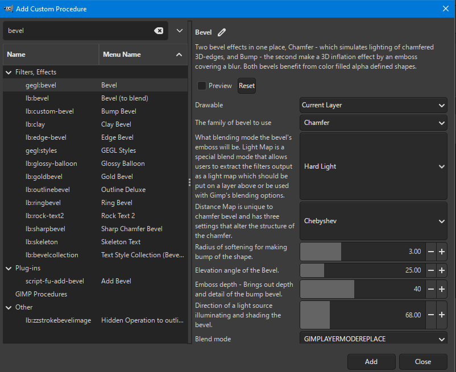
Task: Open the search options chevron
Action: coord(180,31)
